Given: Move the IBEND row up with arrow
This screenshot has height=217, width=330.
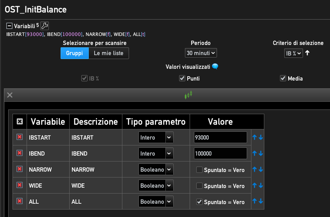Looking at the screenshot, I should pos(255,154).
